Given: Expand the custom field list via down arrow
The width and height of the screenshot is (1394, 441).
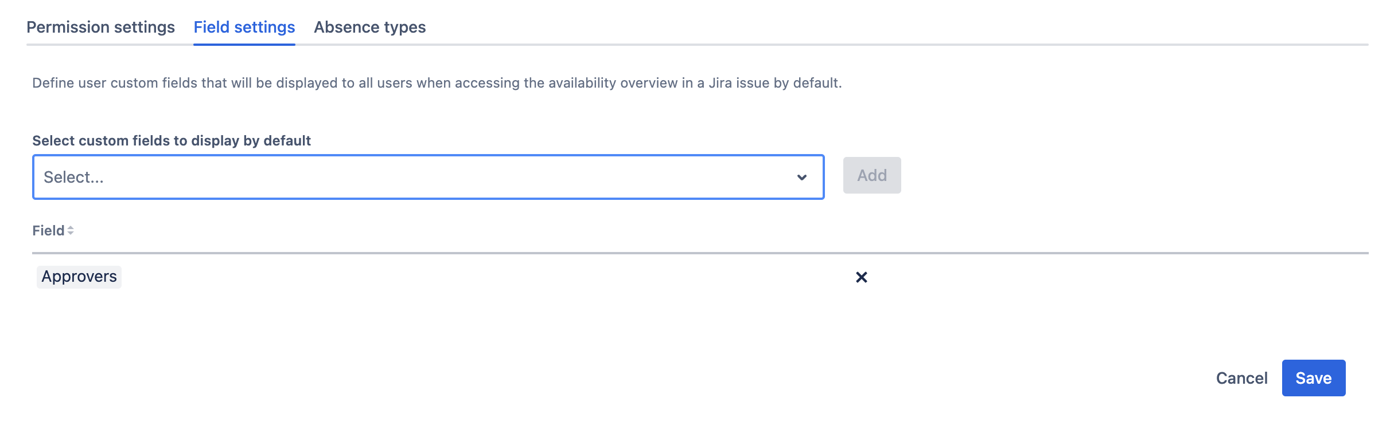Looking at the screenshot, I should [802, 178].
